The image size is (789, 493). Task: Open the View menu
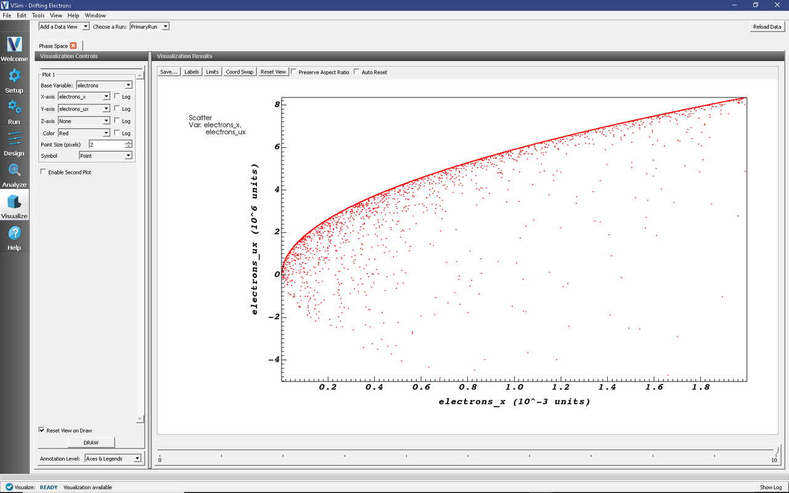(x=55, y=15)
